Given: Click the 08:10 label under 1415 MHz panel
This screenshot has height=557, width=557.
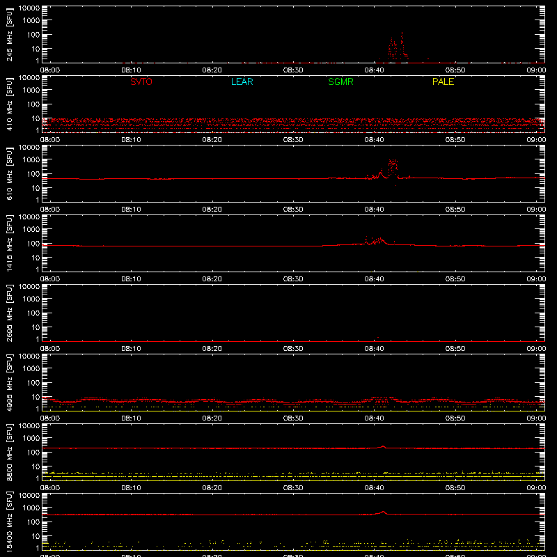Looking at the screenshot, I should point(131,279).
